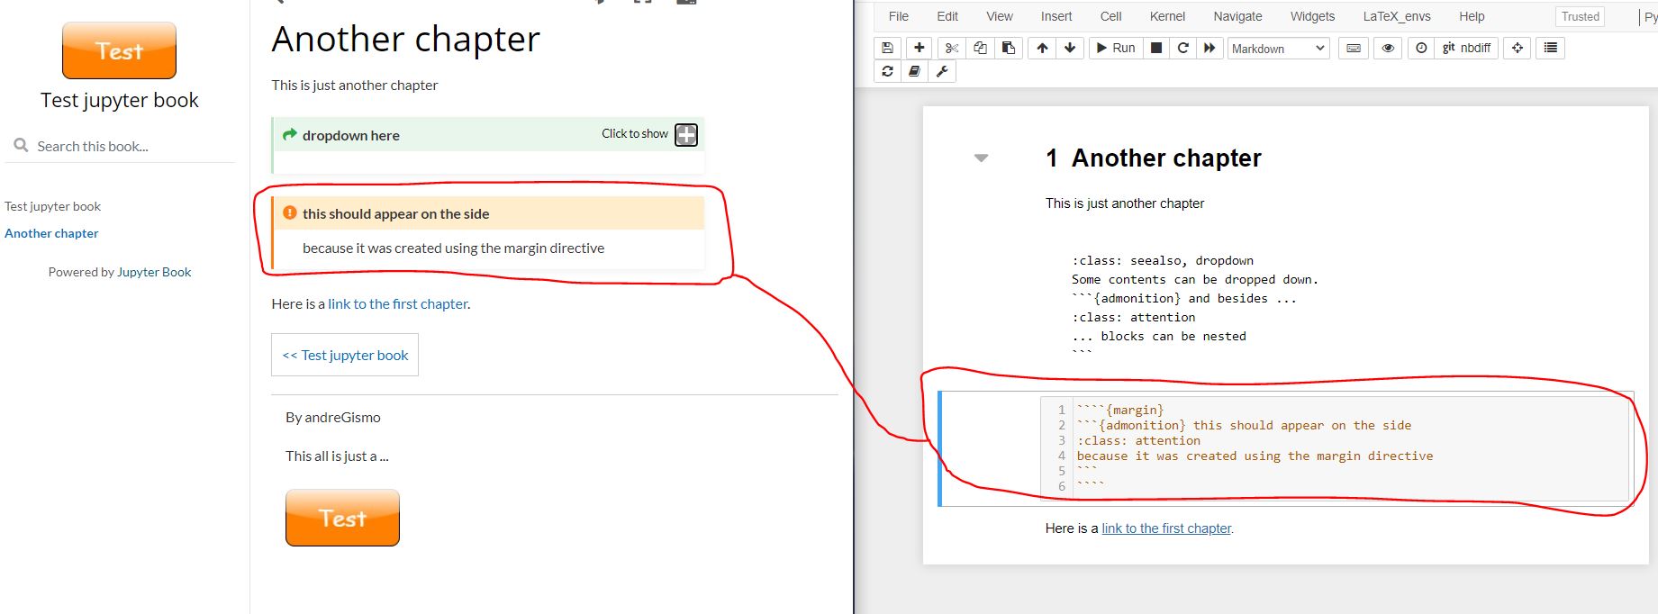Click the 'Another chapter' heading on the book page
The width and height of the screenshot is (1658, 614).
[x=405, y=39]
